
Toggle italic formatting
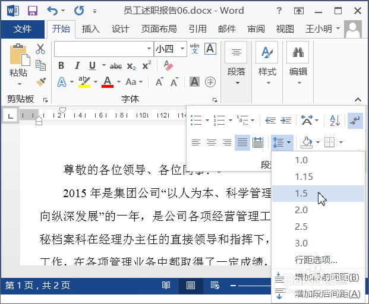[77, 65]
